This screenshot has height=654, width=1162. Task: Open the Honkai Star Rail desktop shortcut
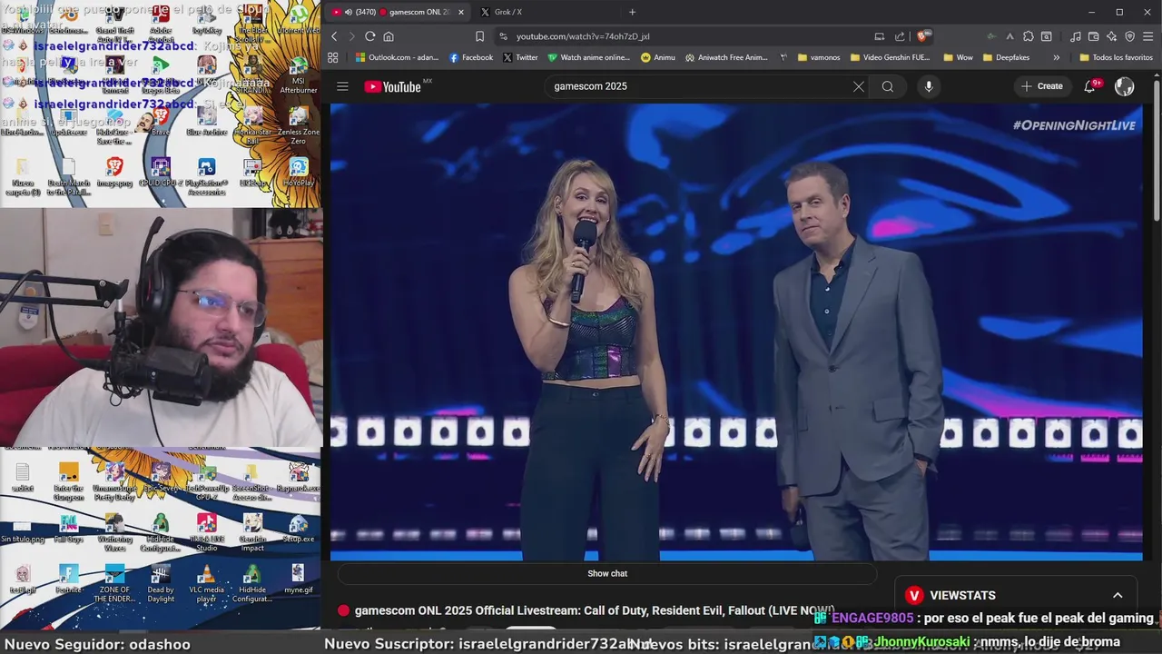pyautogui.click(x=253, y=125)
